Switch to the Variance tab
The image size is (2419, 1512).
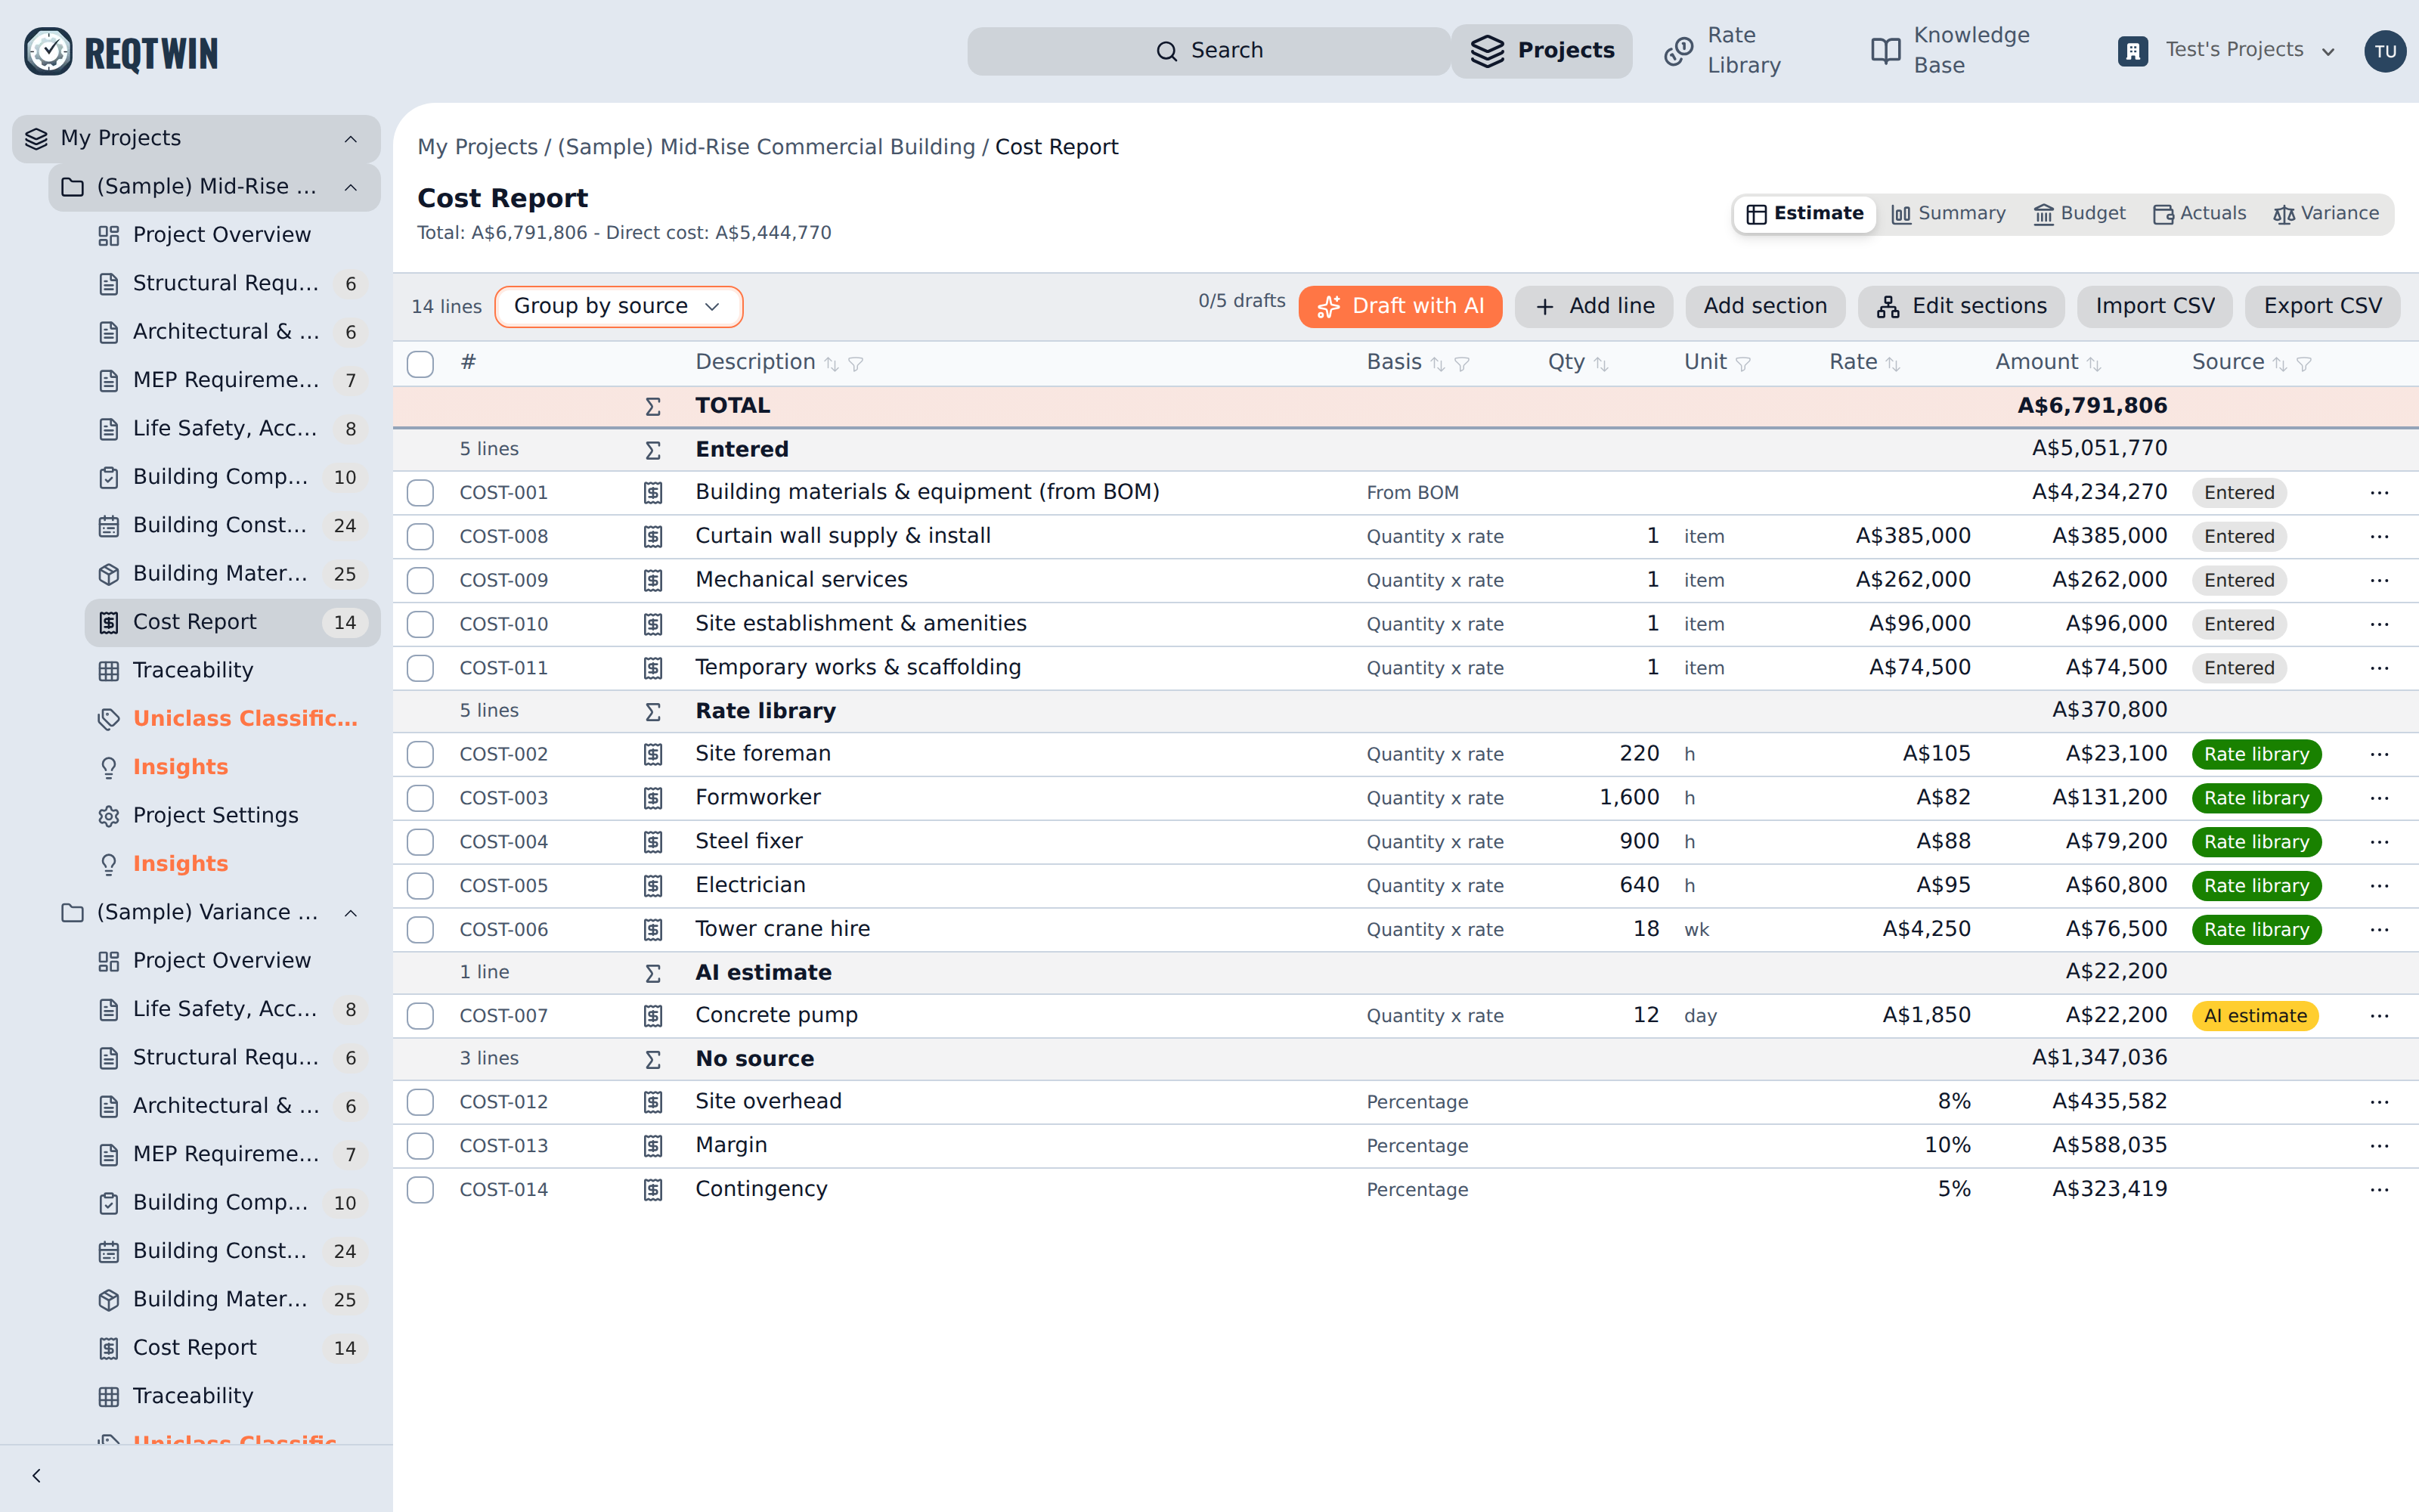point(2326,213)
